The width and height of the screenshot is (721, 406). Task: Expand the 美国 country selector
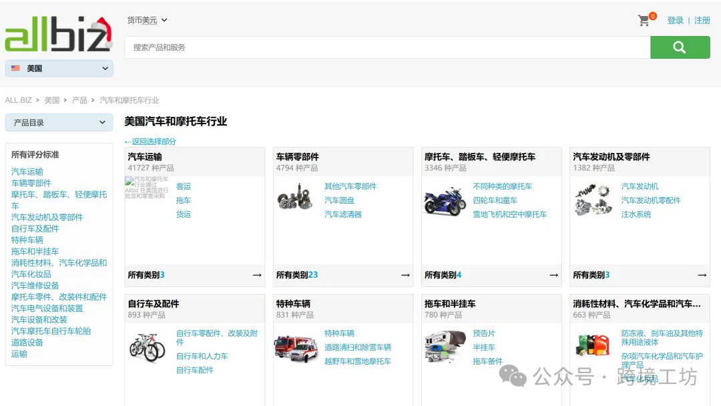click(59, 68)
